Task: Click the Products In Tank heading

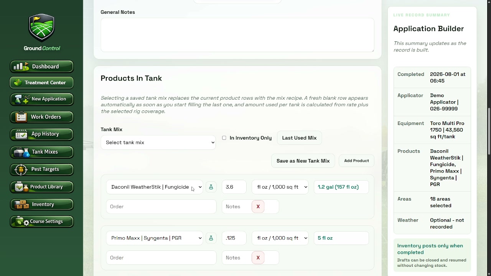Action: point(131,78)
